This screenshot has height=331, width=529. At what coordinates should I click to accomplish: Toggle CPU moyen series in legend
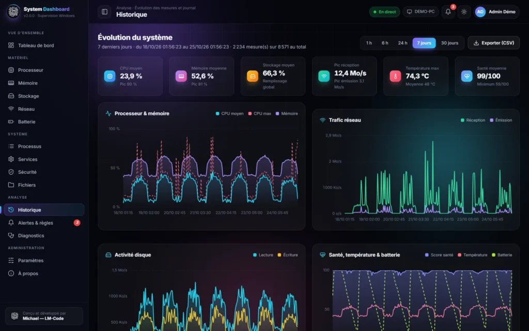(229, 113)
